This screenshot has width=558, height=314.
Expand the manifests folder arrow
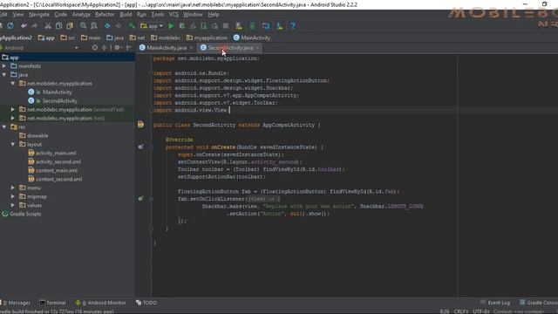point(4,66)
